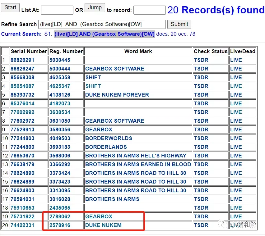Open GEARBOX mark for serial 77529913
265x236 pixels.
(99, 129)
